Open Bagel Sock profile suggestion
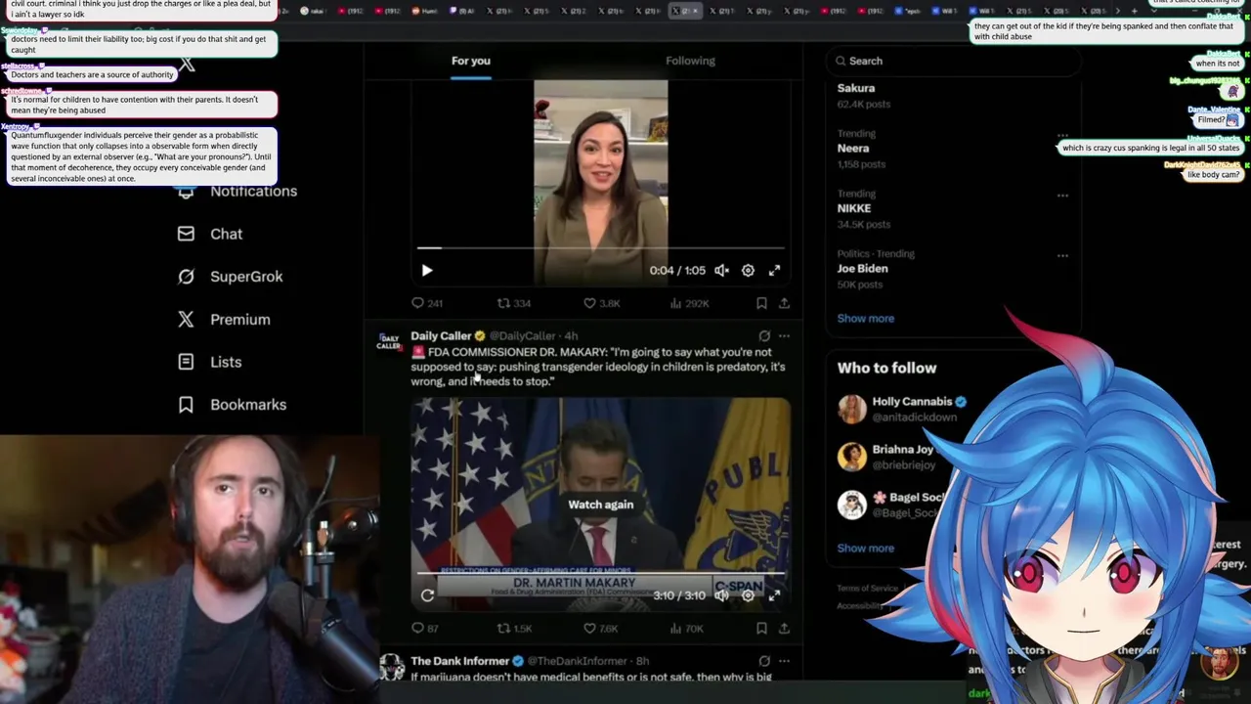 click(909, 498)
